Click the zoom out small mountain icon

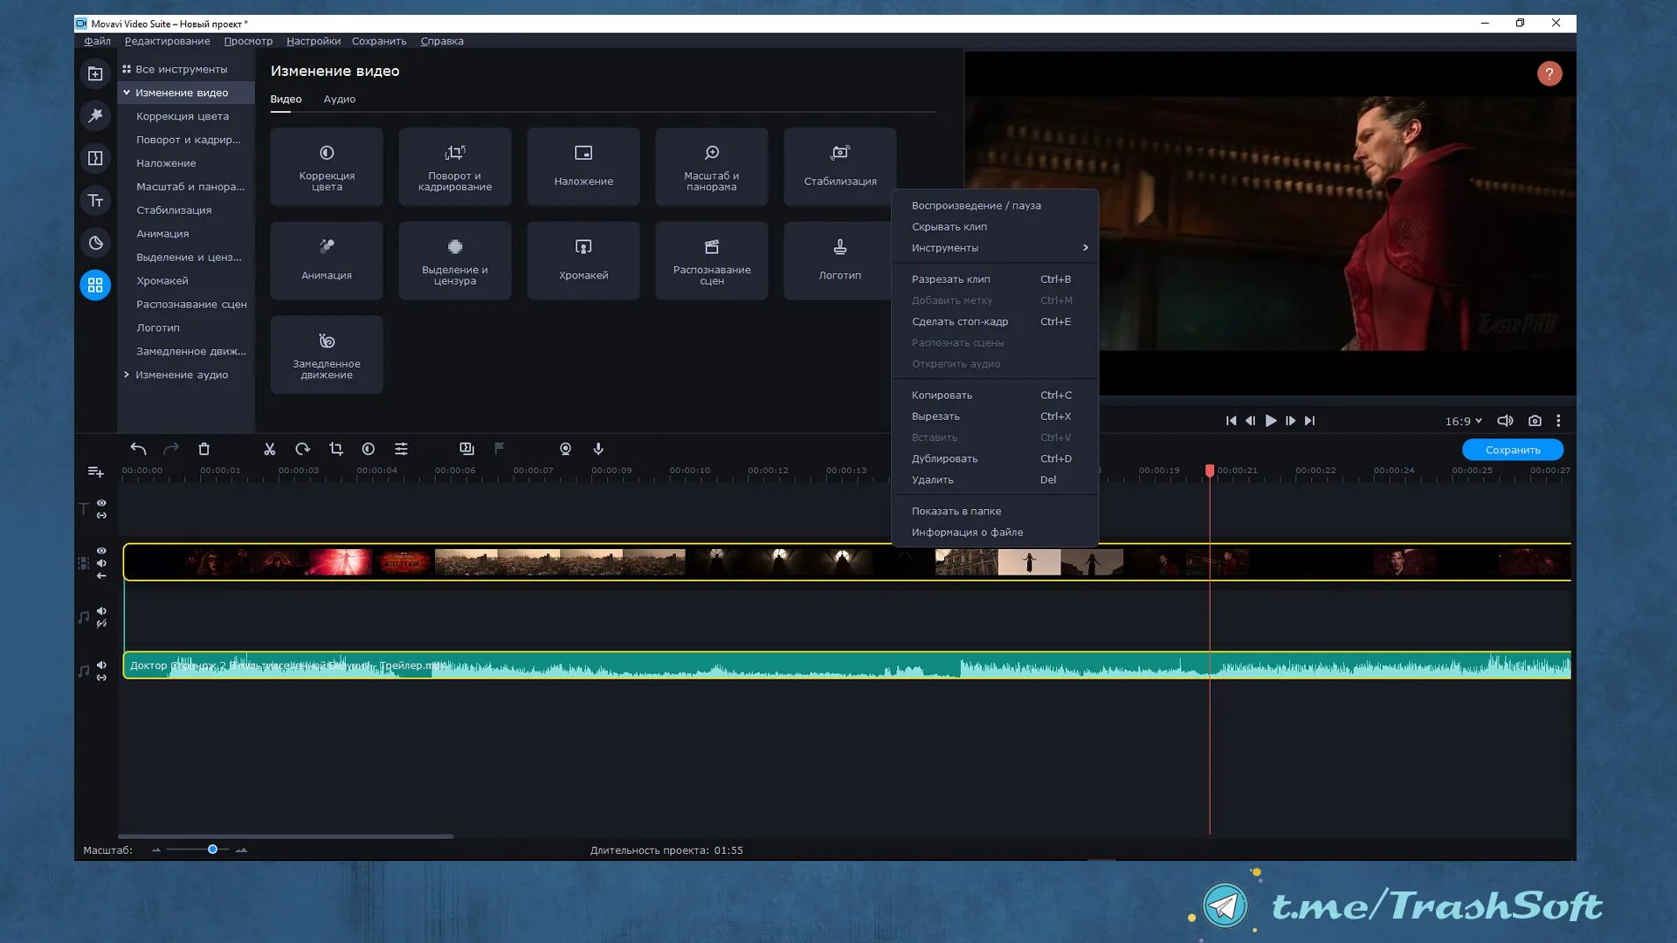[156, 850]
